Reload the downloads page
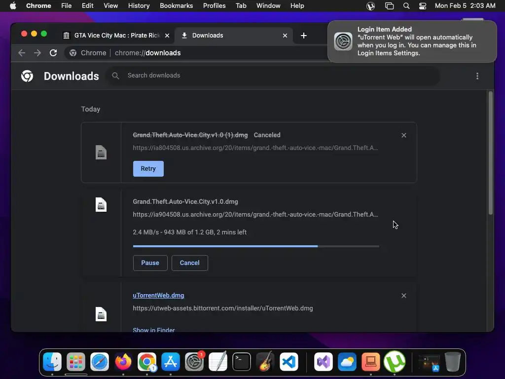This screenshot has width=505, height=379. coord(53,53)
